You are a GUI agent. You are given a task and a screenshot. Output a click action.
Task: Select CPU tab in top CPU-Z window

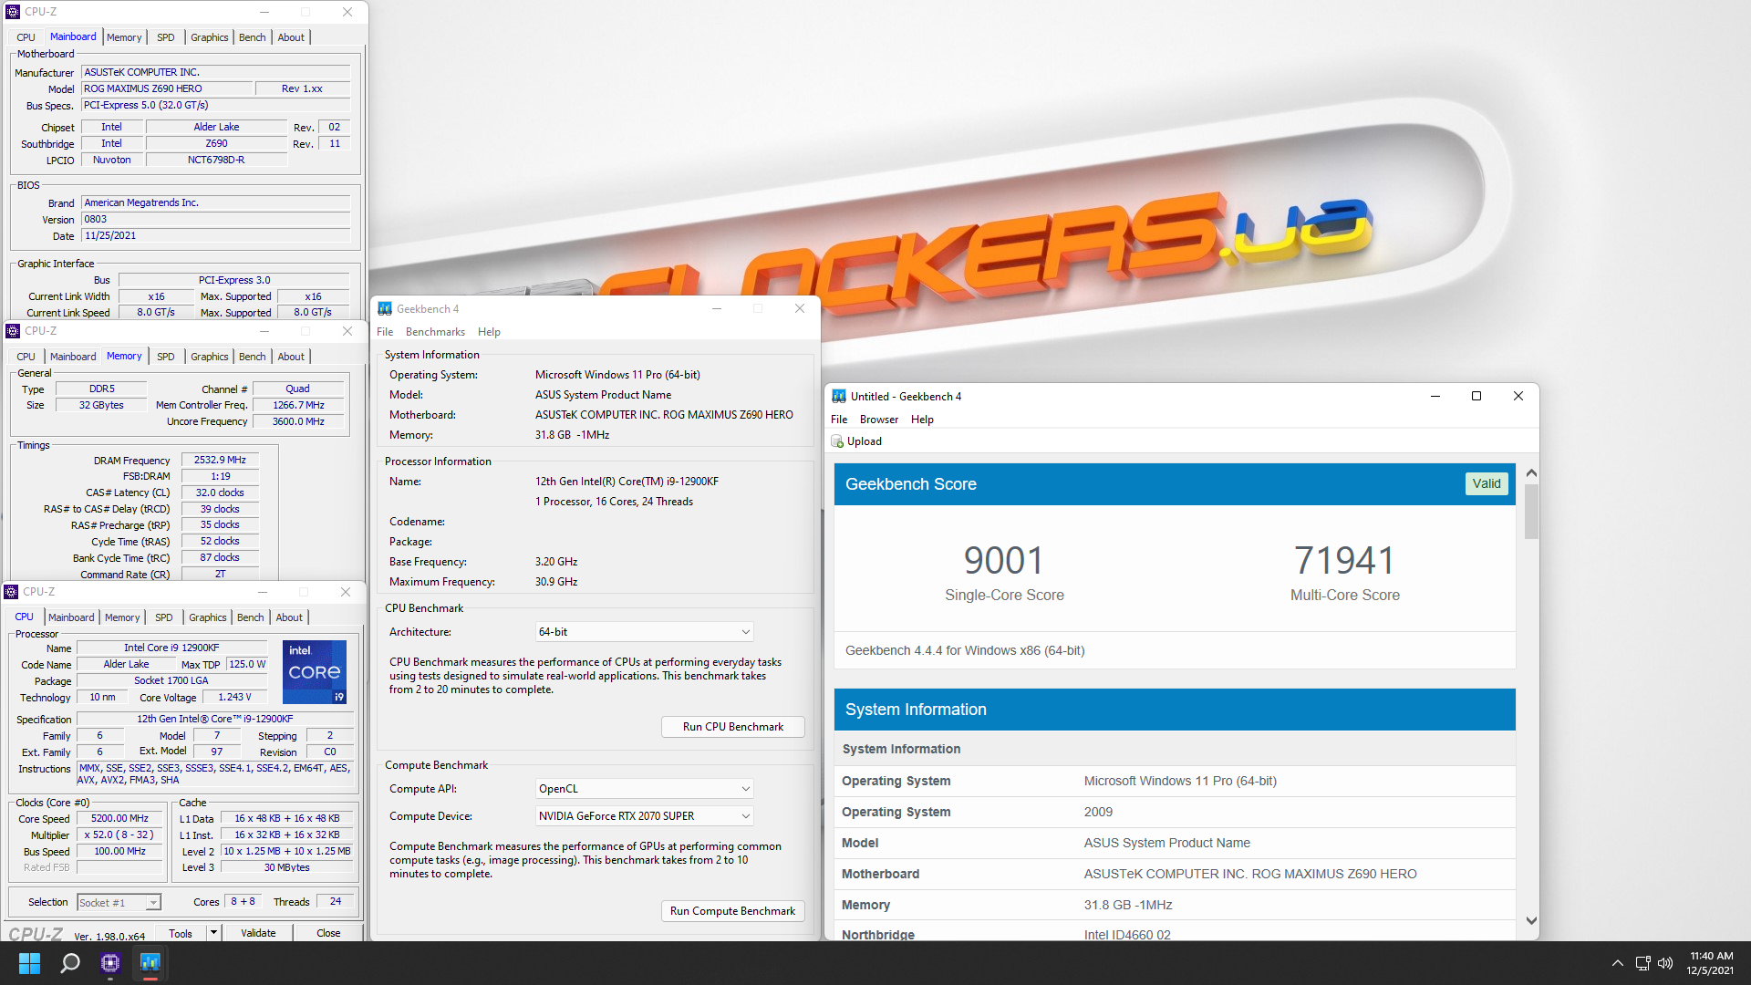(26, 37)
